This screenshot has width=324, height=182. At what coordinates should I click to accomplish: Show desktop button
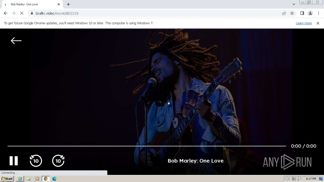[x=321, y=179]
